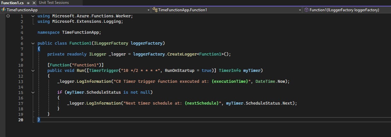Screen dimensions: 391x137
Task: Click the purple cube constructor icon
Action: click(x=306, y=10)
